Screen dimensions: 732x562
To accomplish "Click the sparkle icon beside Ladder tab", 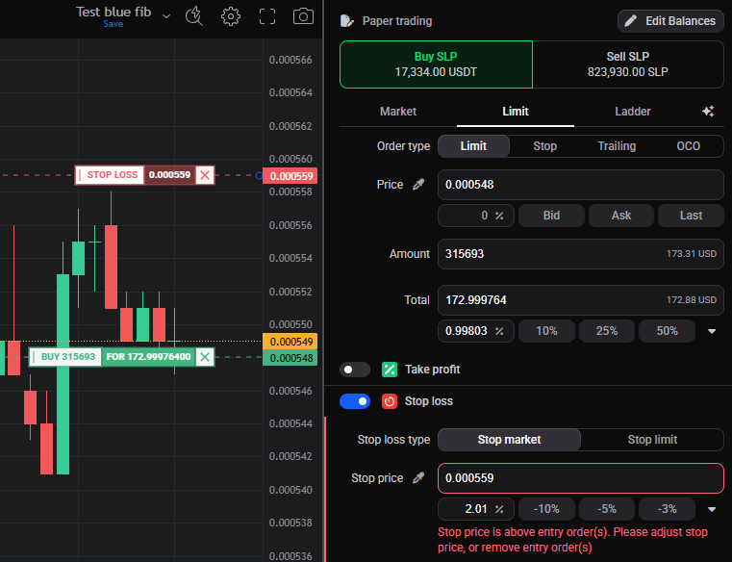I will click(708, 112).
